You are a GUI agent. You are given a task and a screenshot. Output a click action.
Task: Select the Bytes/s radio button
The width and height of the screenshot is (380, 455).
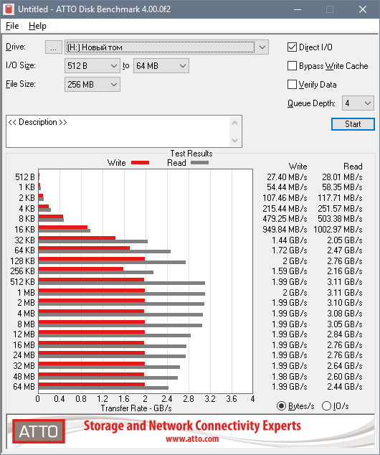(281, 406)
